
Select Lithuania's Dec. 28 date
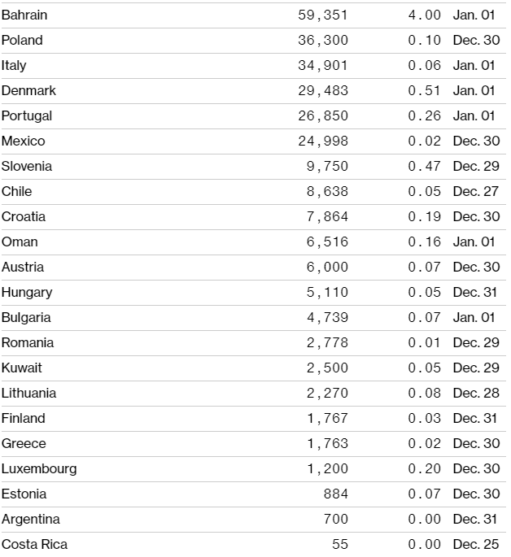click(477, 393)
